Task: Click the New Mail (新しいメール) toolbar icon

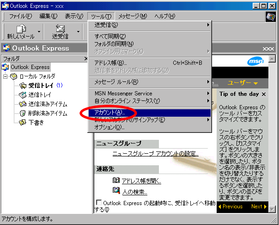Action: 21,29
